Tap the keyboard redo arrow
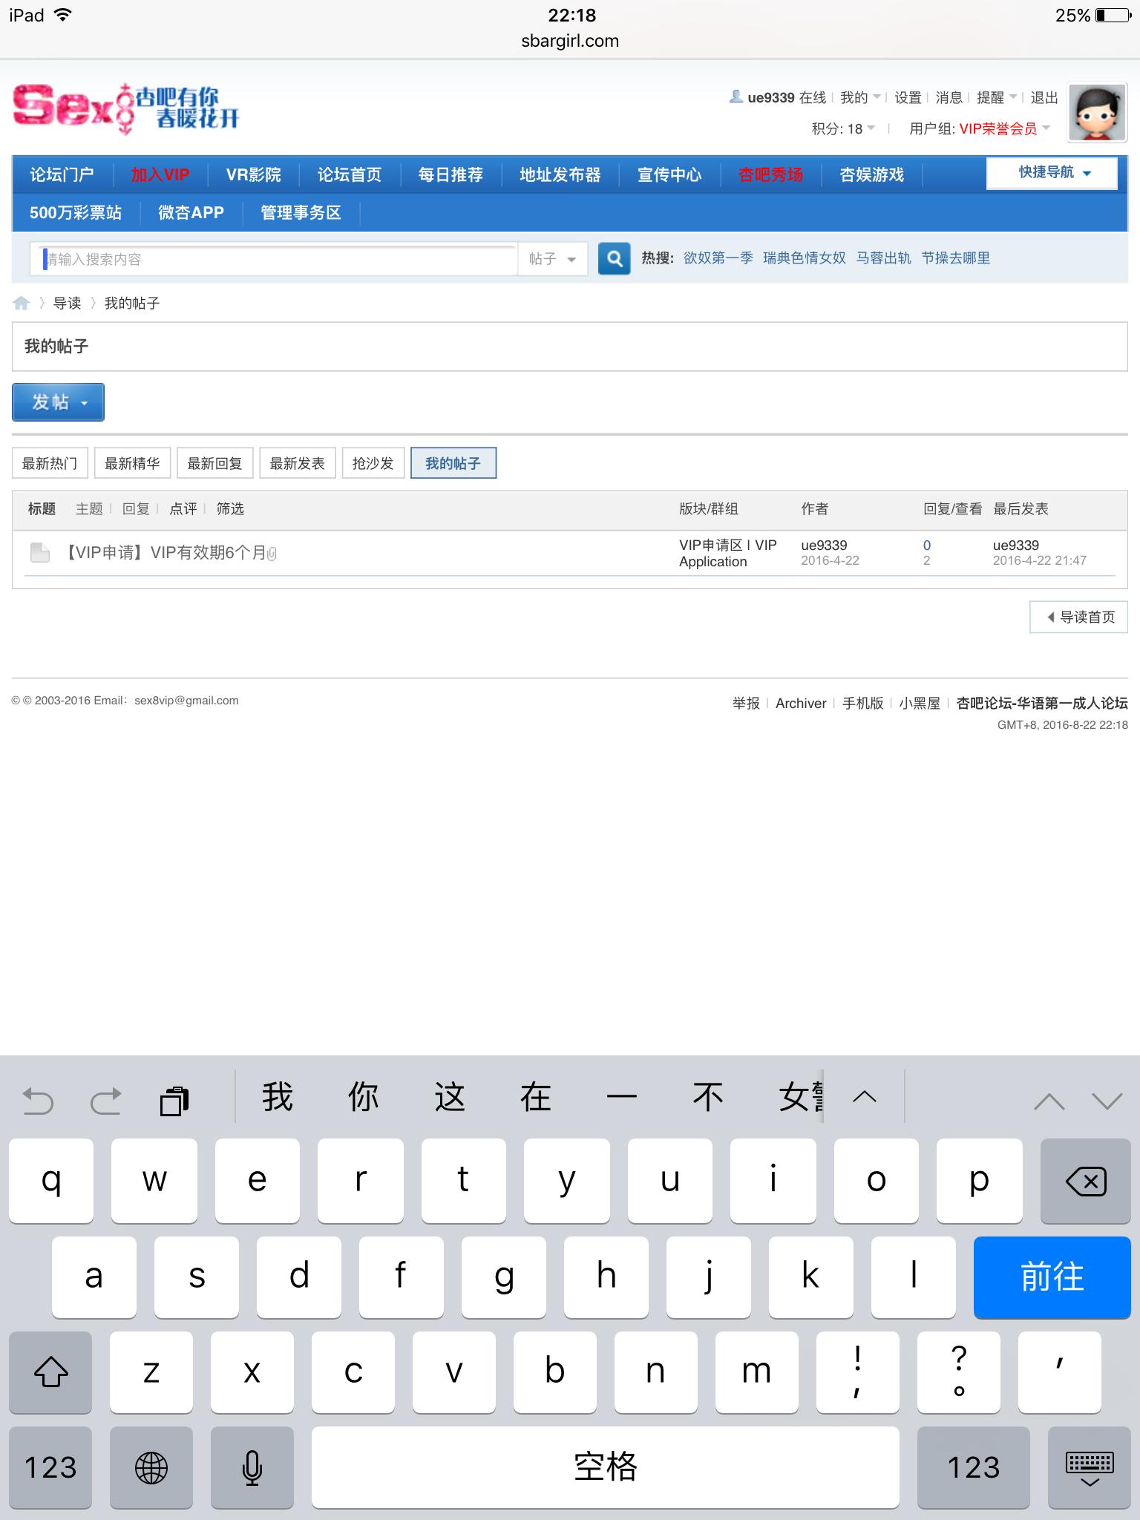The height and width of the screenshot is (1520, 1140). [106, 1101]
